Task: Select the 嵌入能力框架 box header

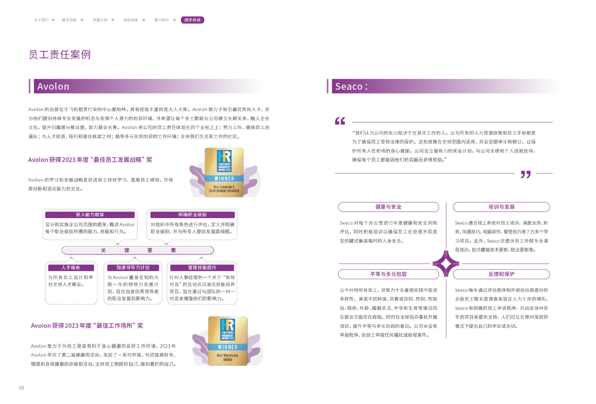Action: click(x=90, y=214)
